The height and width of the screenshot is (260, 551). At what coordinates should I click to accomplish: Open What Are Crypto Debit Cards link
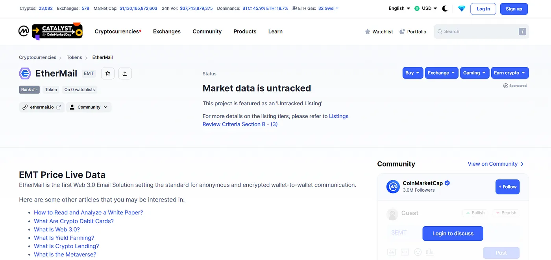point(74,221)
